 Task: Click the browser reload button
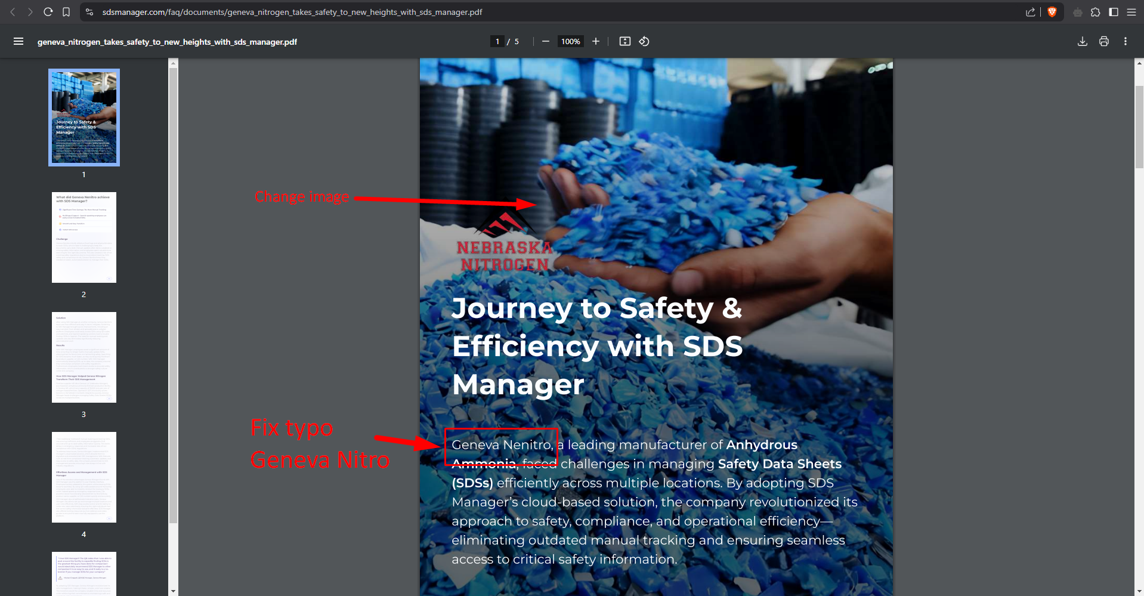48,12
